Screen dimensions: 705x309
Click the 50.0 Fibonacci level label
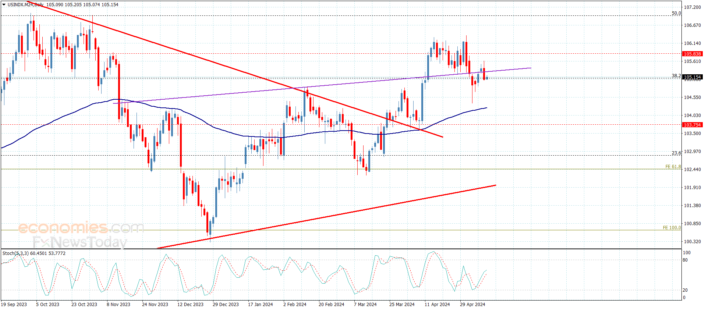click(676, 13)
